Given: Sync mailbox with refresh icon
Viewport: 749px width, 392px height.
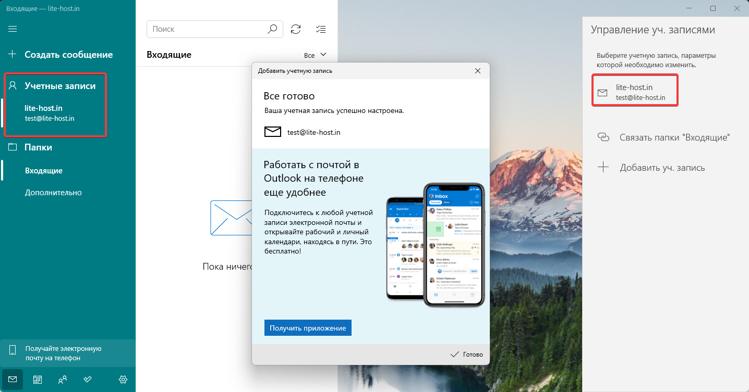Looking at the screenshot, I should click(x=296, y=29).
